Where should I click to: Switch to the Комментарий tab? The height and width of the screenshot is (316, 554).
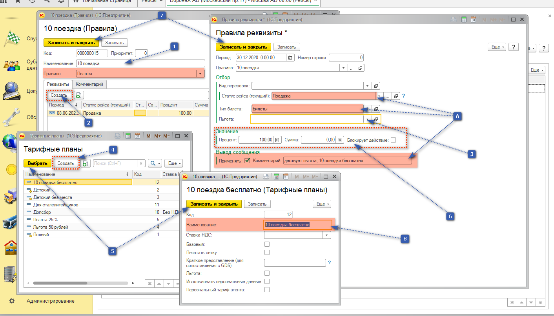click(89, 84)
